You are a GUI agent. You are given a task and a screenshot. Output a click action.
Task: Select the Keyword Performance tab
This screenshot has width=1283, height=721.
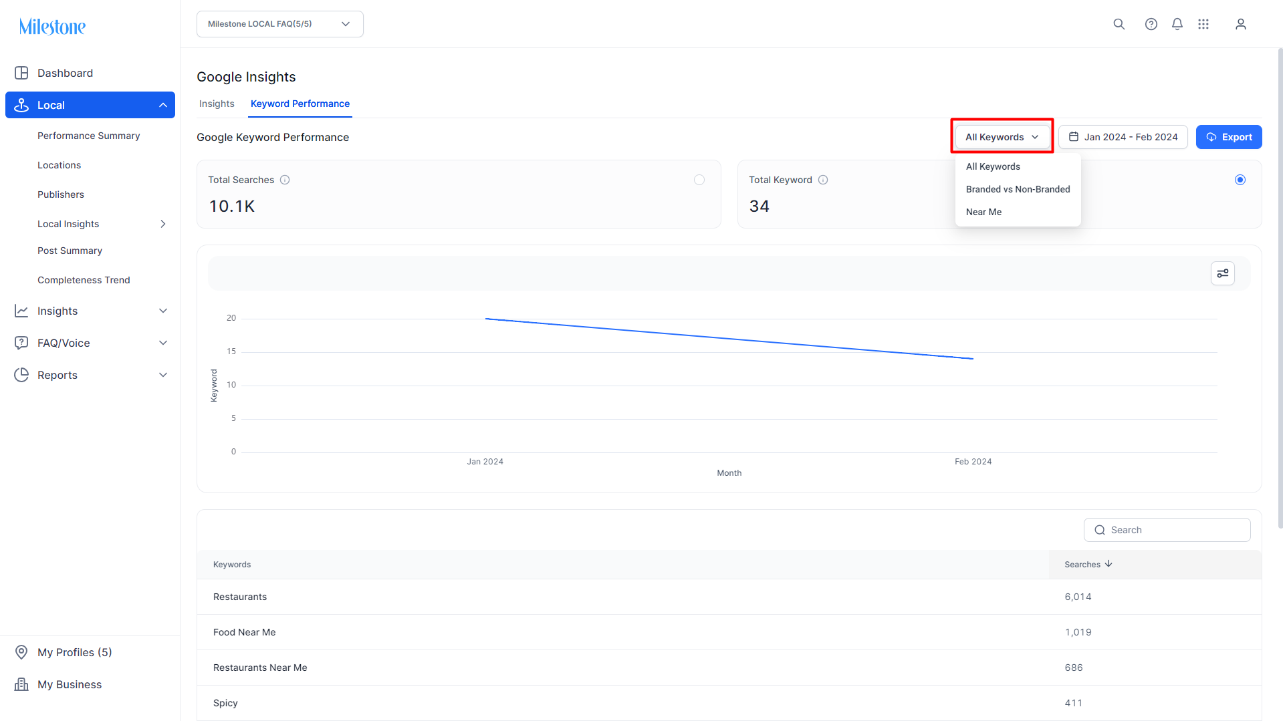[300, 104]
